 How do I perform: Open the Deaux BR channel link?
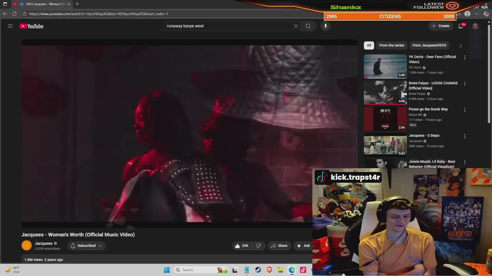pyautogui.click(x=415, y=115)
